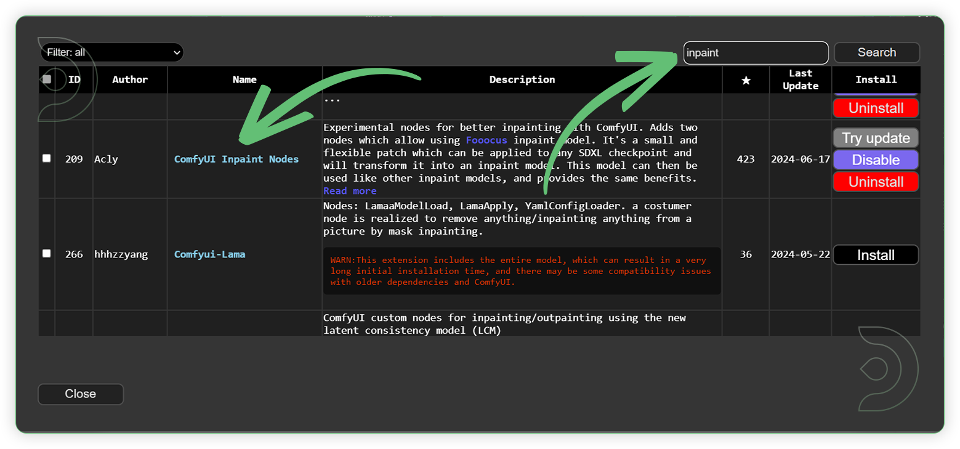The image size is (960, 449).
Task: Click Try update for ComfyUI Inpaint Nodes
Action: (875, 137)
